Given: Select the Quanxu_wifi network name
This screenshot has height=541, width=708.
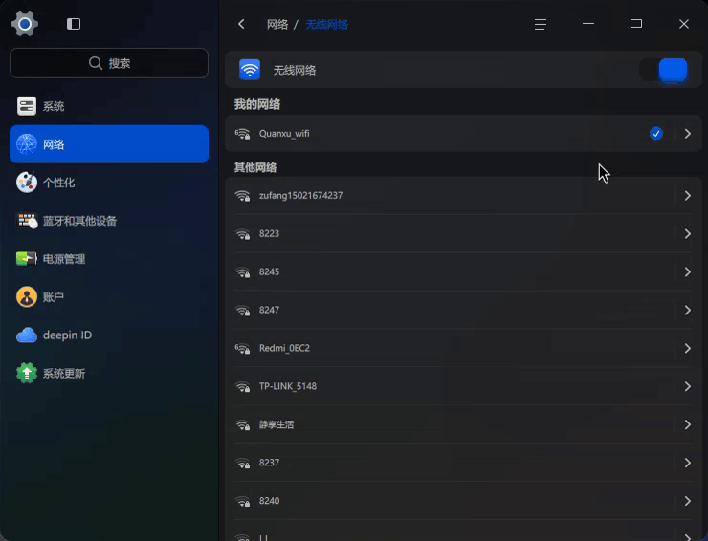Looking at the screenshot, I should [x=284, y=134].
